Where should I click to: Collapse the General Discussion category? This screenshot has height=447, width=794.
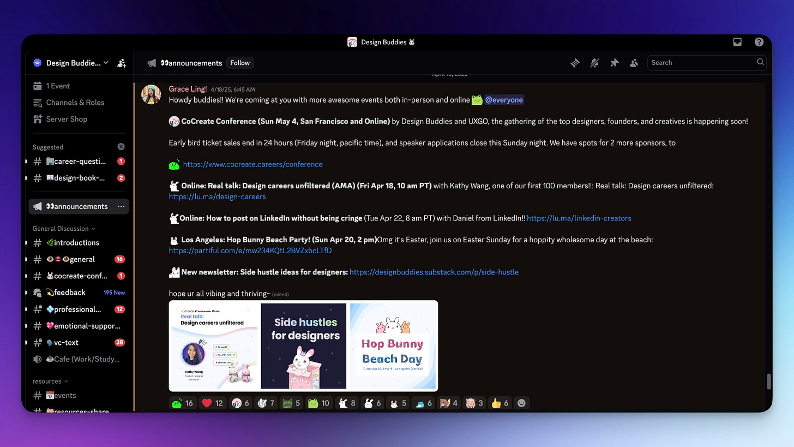[64, 229]
